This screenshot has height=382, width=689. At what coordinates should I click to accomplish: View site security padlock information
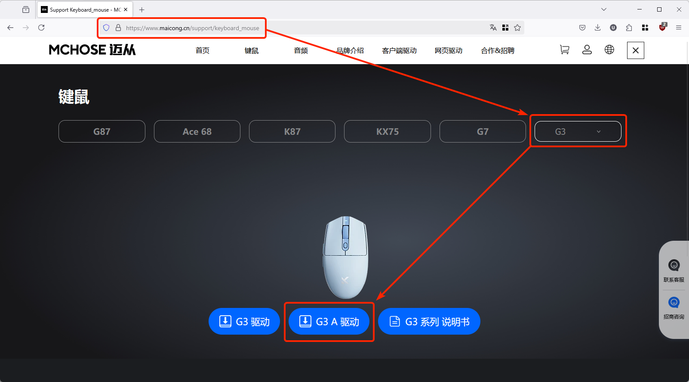point(118,28)
